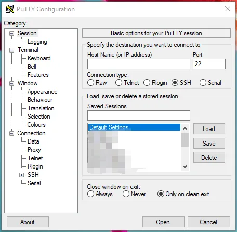
Task: Collapse the Session tree node
Action: point(11,33)
